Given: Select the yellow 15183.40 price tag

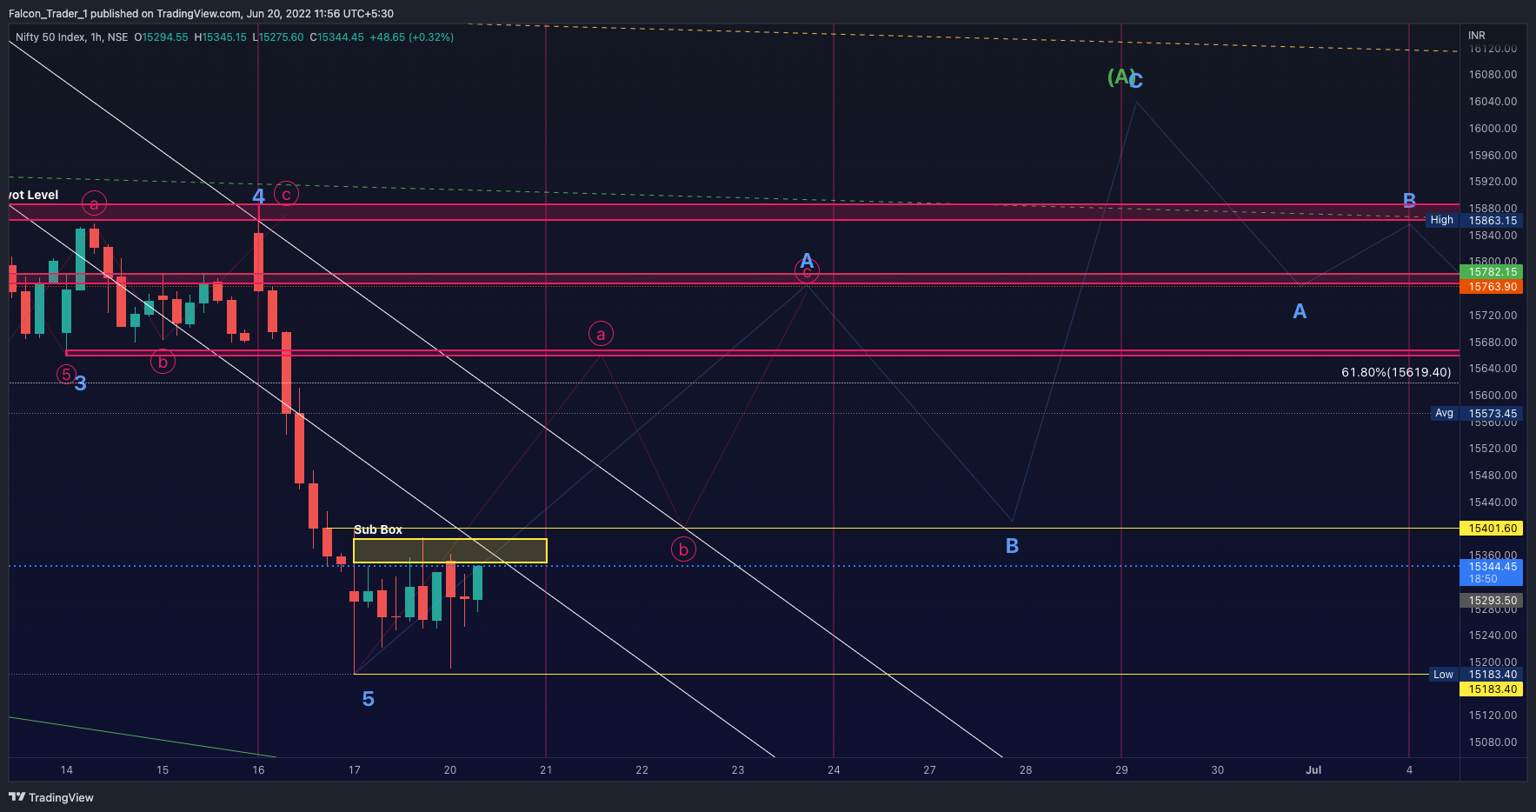Looking at the screenshot, I should (1493, 689).
